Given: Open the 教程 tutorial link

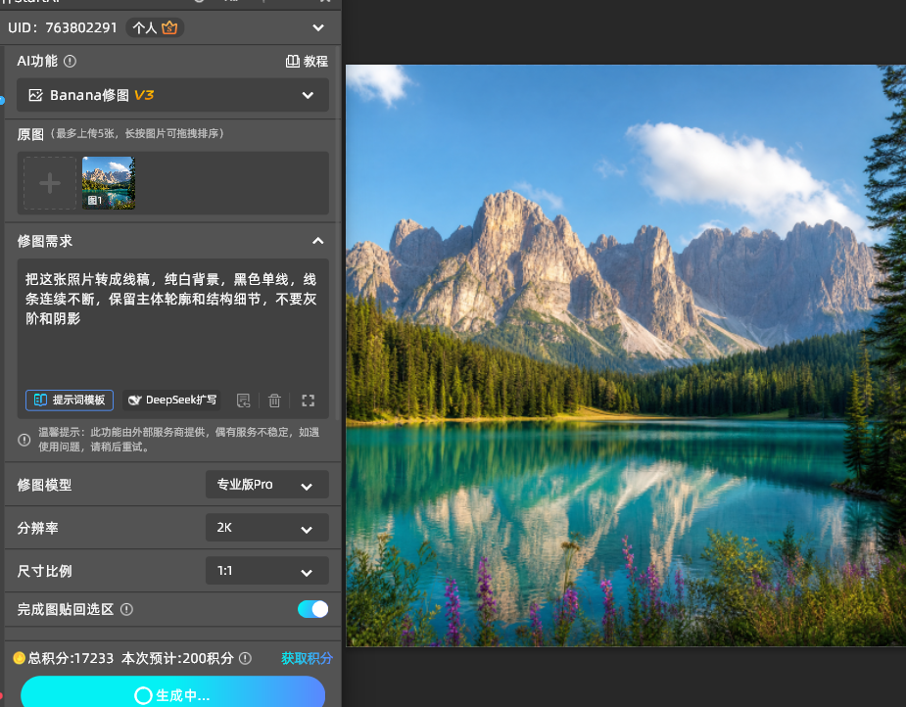Looking at the screenshot, I should (x=307, y=62).
